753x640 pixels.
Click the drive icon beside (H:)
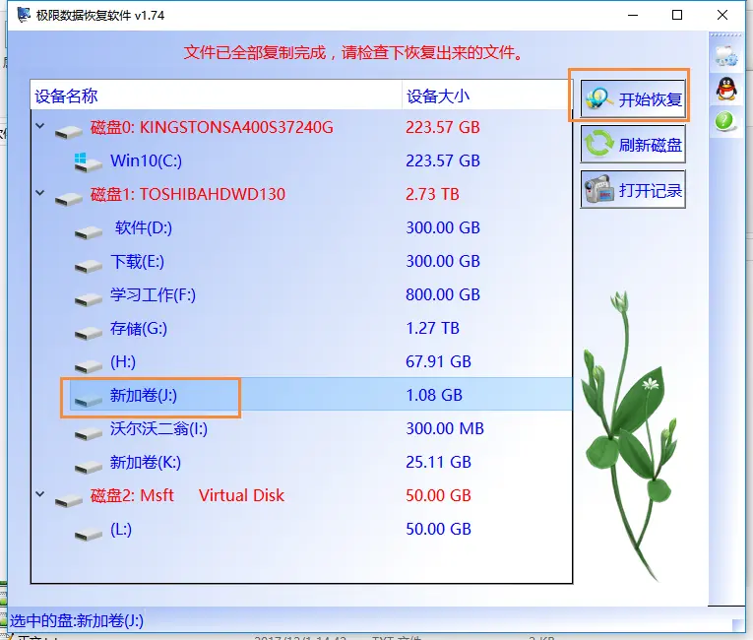(89, 366)
